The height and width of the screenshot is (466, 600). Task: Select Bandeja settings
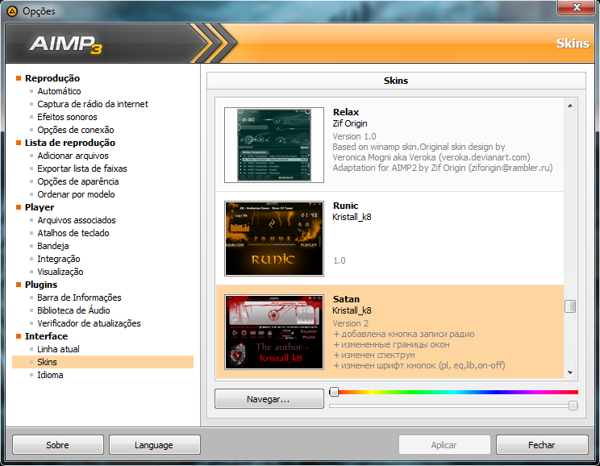[52, 246]
